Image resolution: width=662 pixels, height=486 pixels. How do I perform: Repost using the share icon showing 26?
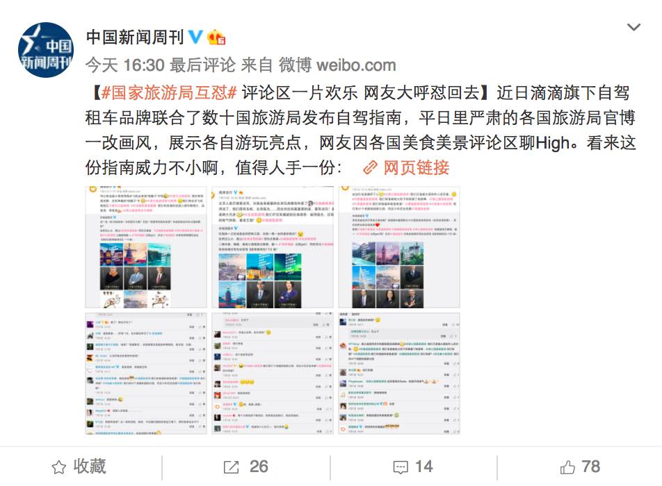(245, 467)
